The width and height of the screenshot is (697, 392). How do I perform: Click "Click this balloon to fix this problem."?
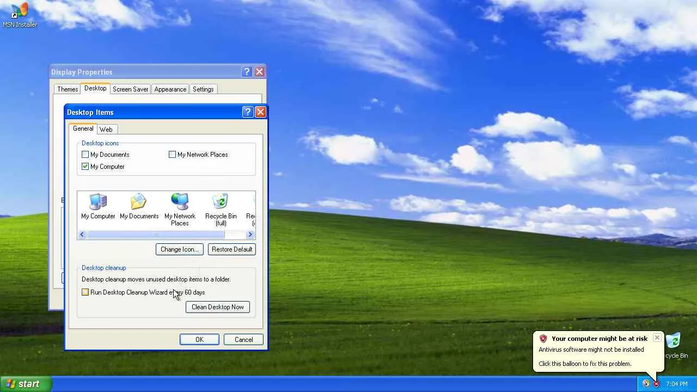[x=585, y=364]
